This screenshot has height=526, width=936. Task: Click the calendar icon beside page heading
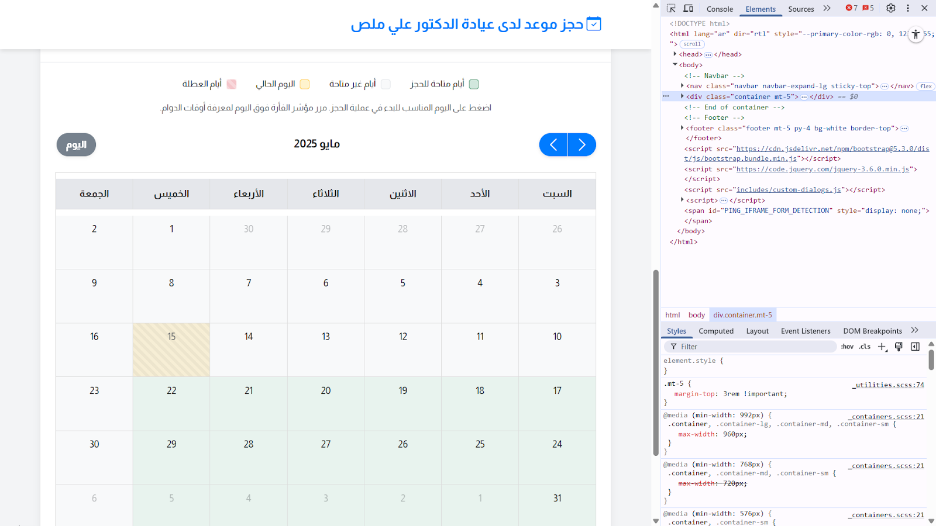594,24
